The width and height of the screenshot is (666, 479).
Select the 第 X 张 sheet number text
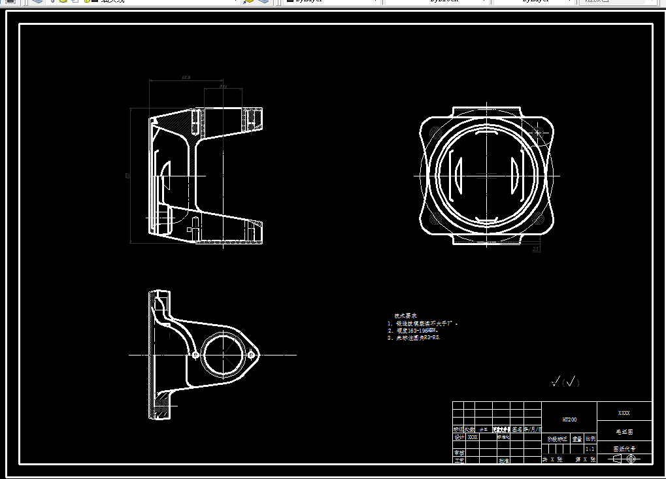[586, 459]
